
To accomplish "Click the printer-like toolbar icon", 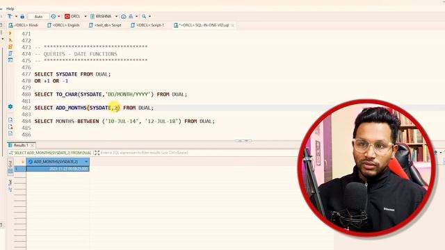I will click(131, 17).
